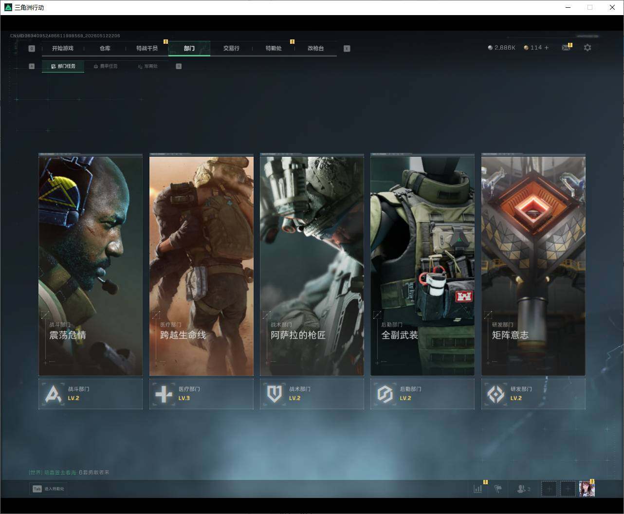Open the statistics bar-chart icon
Image resolution: width=624 pixels, height=514 pixels.
(x=478, y=489)
